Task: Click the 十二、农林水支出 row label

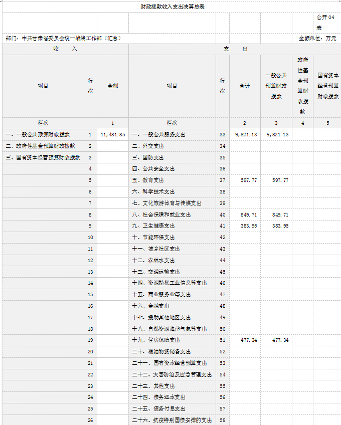Action: (153, 261)
